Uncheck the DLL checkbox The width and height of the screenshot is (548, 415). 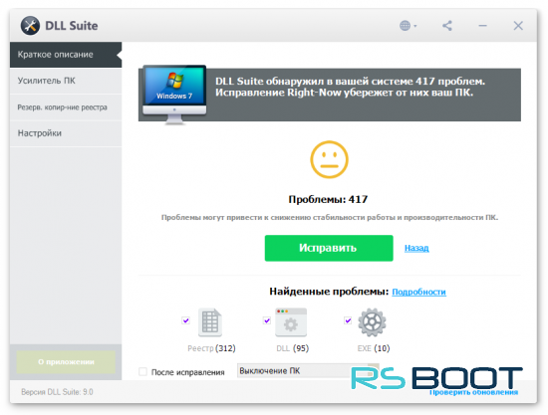pyautogui.click(x=267, y=320)
